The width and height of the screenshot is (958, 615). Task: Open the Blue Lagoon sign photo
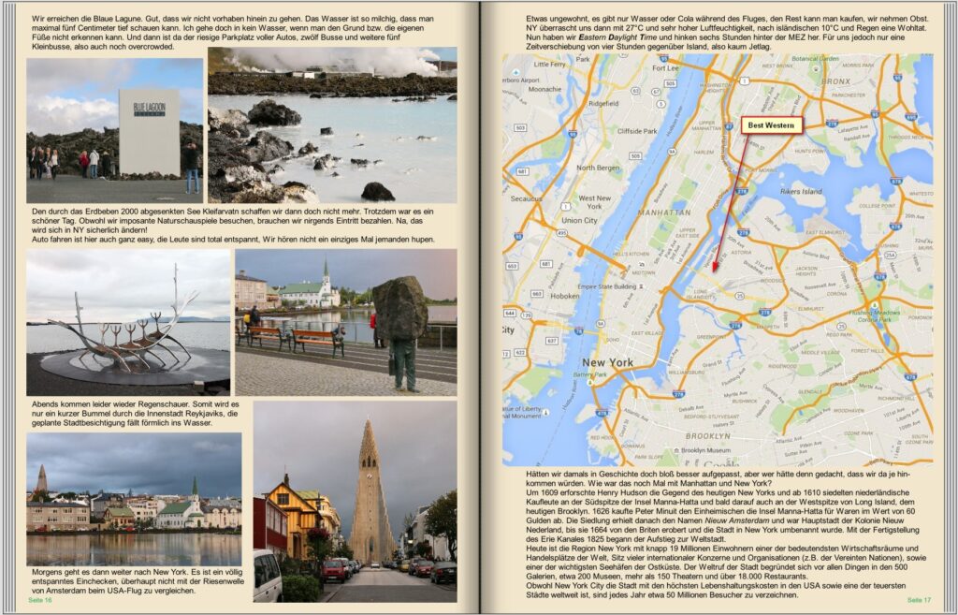115,130
